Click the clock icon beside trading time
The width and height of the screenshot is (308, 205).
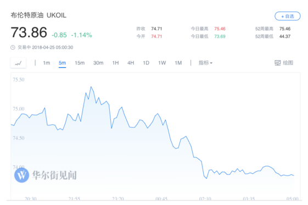(13, 48)
